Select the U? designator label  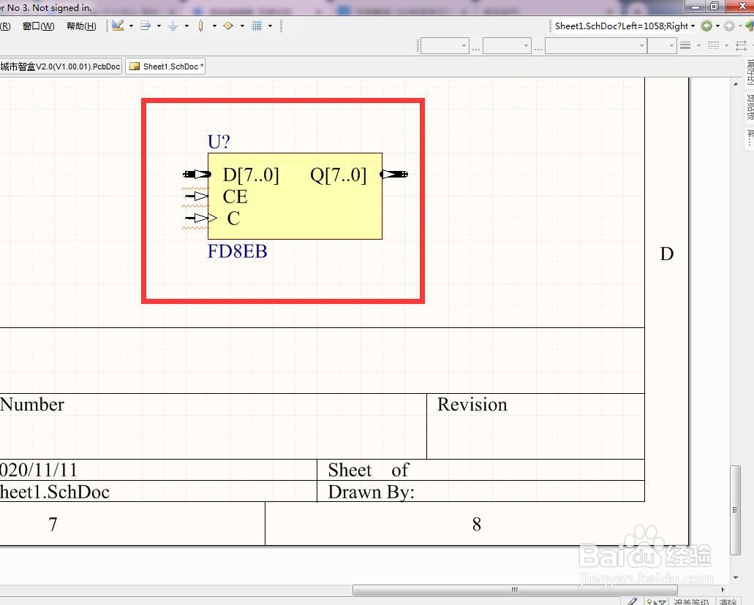[x=219, y=142]
